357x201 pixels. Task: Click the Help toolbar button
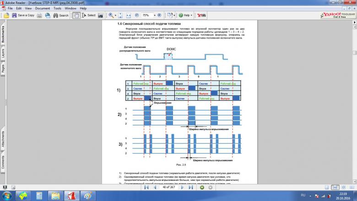tap(185, 15)
